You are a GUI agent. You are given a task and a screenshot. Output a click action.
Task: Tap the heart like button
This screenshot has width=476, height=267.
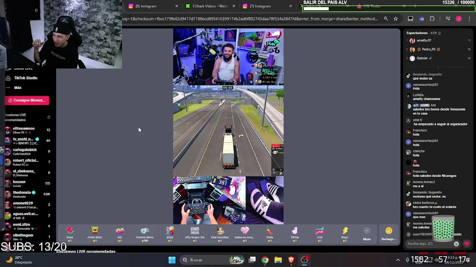[467, 244]
